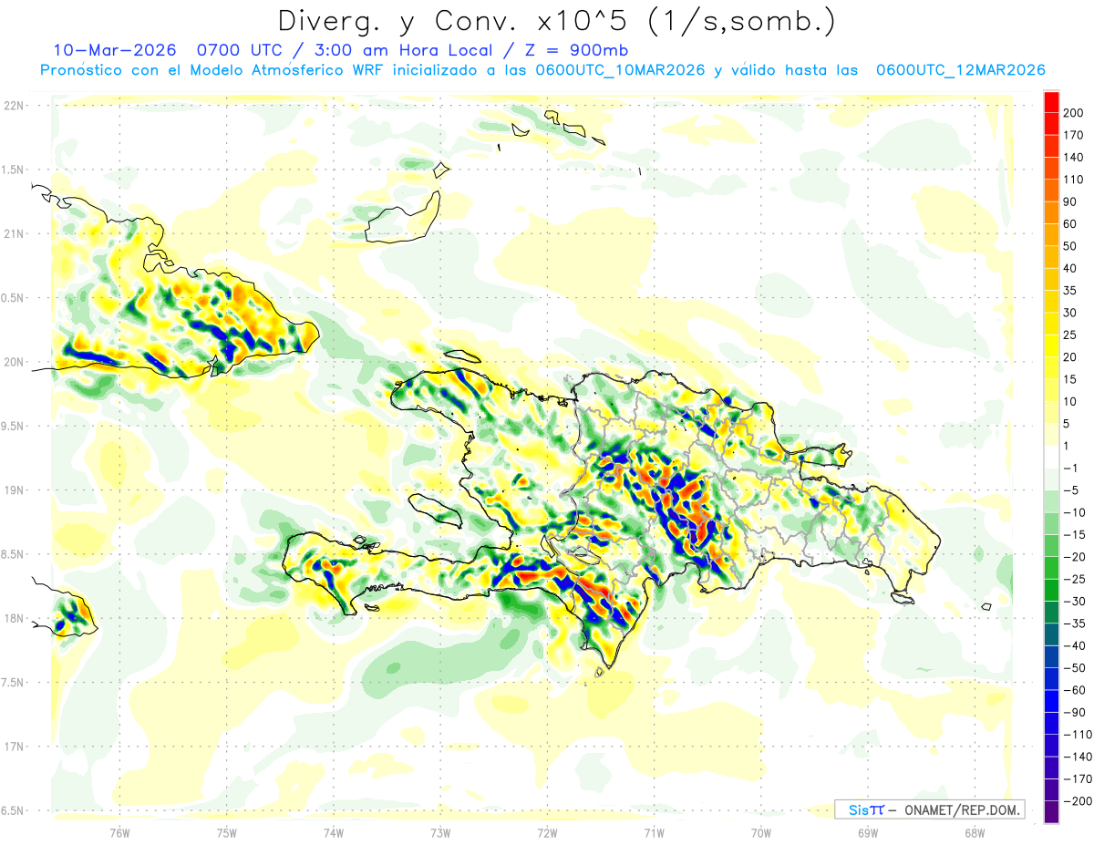
Task: Pick the blue legend band between -60 and -90
Action: click(x=1051, y=701)
